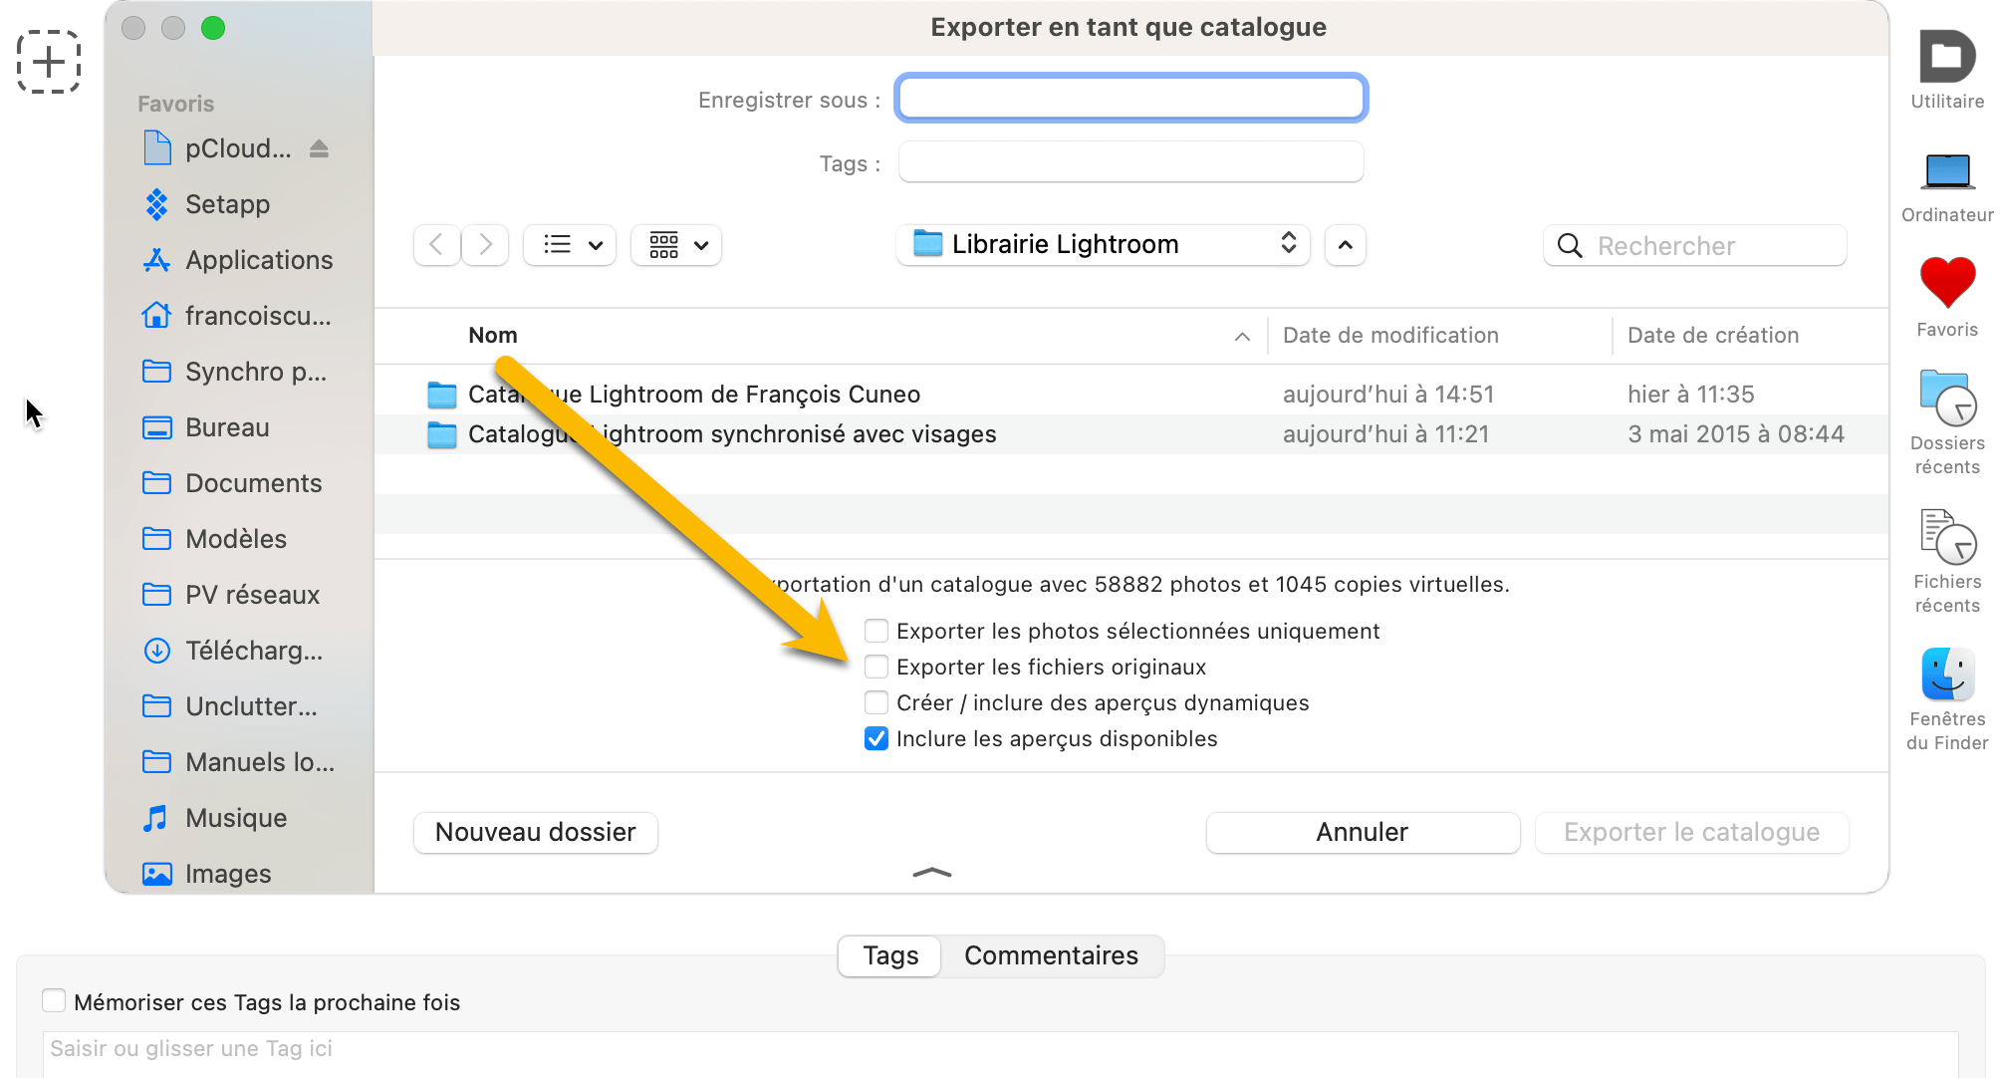This screenshot has width=2000, height=1078.
Task: Sort by the Nom column header
Action: click(x=492, y=336)
